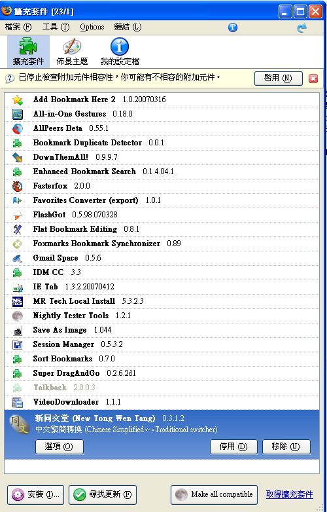This screenshot has height=512, width=327.
Task: Click the Add Bookmark Here 2 star icon
Action: click(x=18, y=100)
